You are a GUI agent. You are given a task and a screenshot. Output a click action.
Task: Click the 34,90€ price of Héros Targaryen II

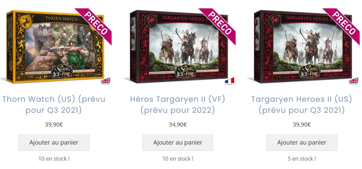pyautogui.click(x=178, y=124)
